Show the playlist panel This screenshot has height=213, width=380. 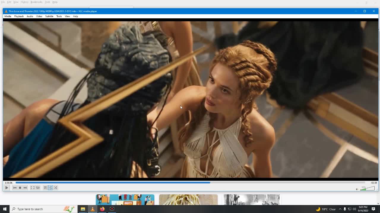pos(45,188)
